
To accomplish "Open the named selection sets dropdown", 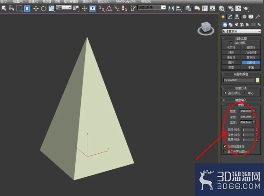I will coord(152,7).
